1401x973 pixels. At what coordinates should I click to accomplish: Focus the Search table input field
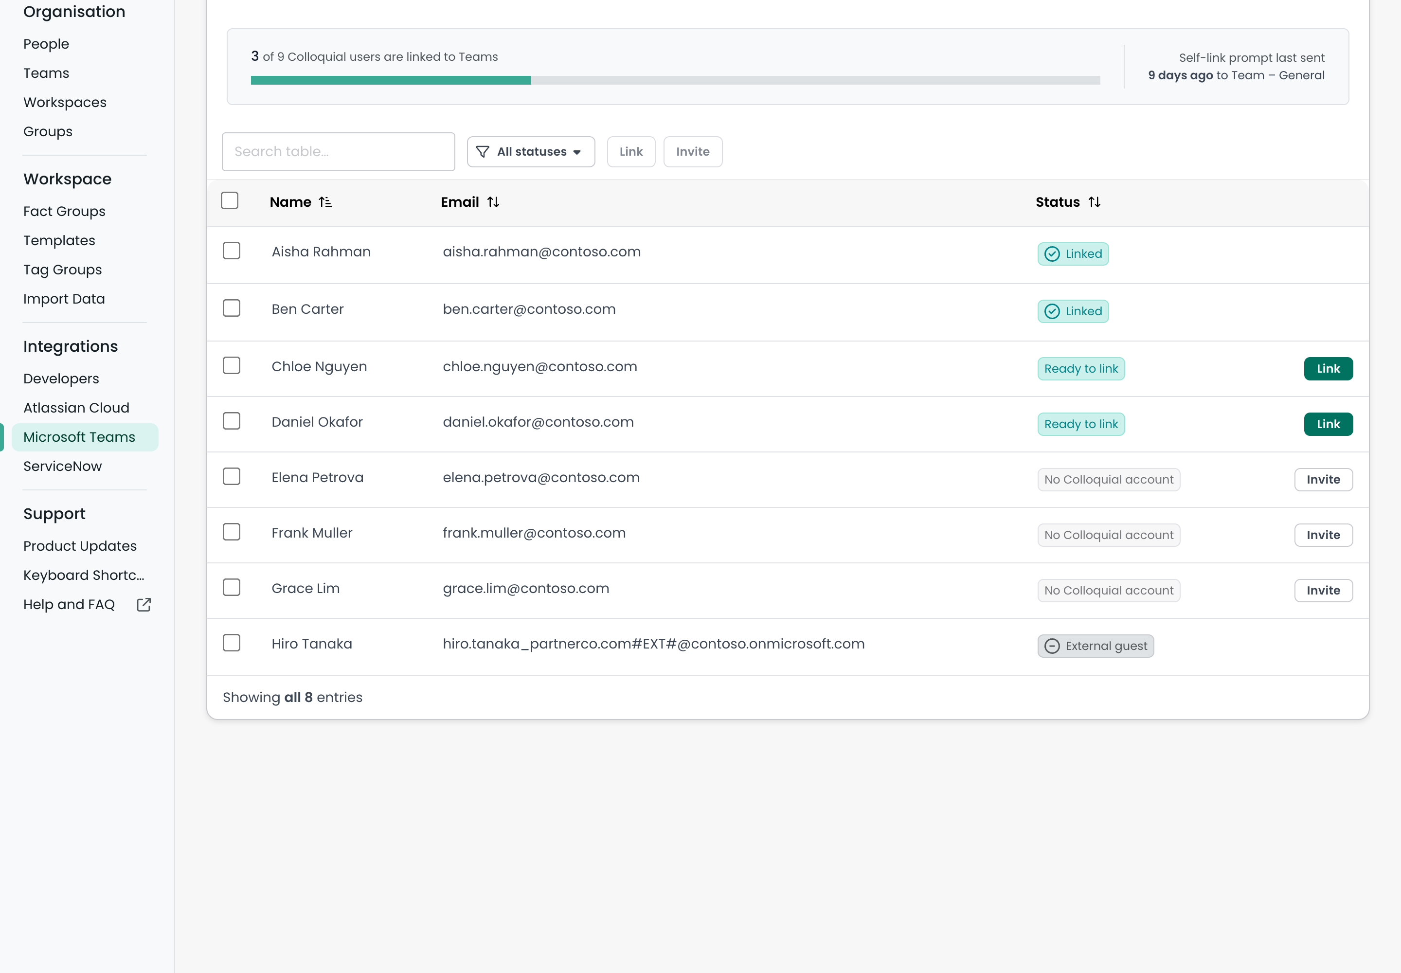339,152
